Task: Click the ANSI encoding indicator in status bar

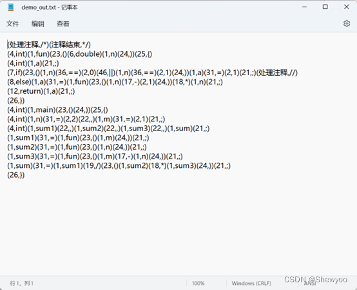Action: (x=310, y=284)
